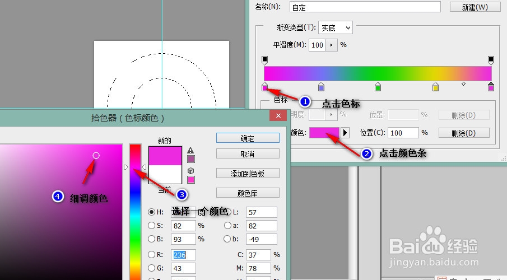The width and height of the screenshot is (507, 280).
Task: Click the S saturation value field 82
Action: point(183,226)
